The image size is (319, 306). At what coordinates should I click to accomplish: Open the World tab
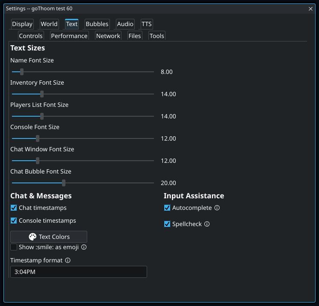click(x=49, y=24)
